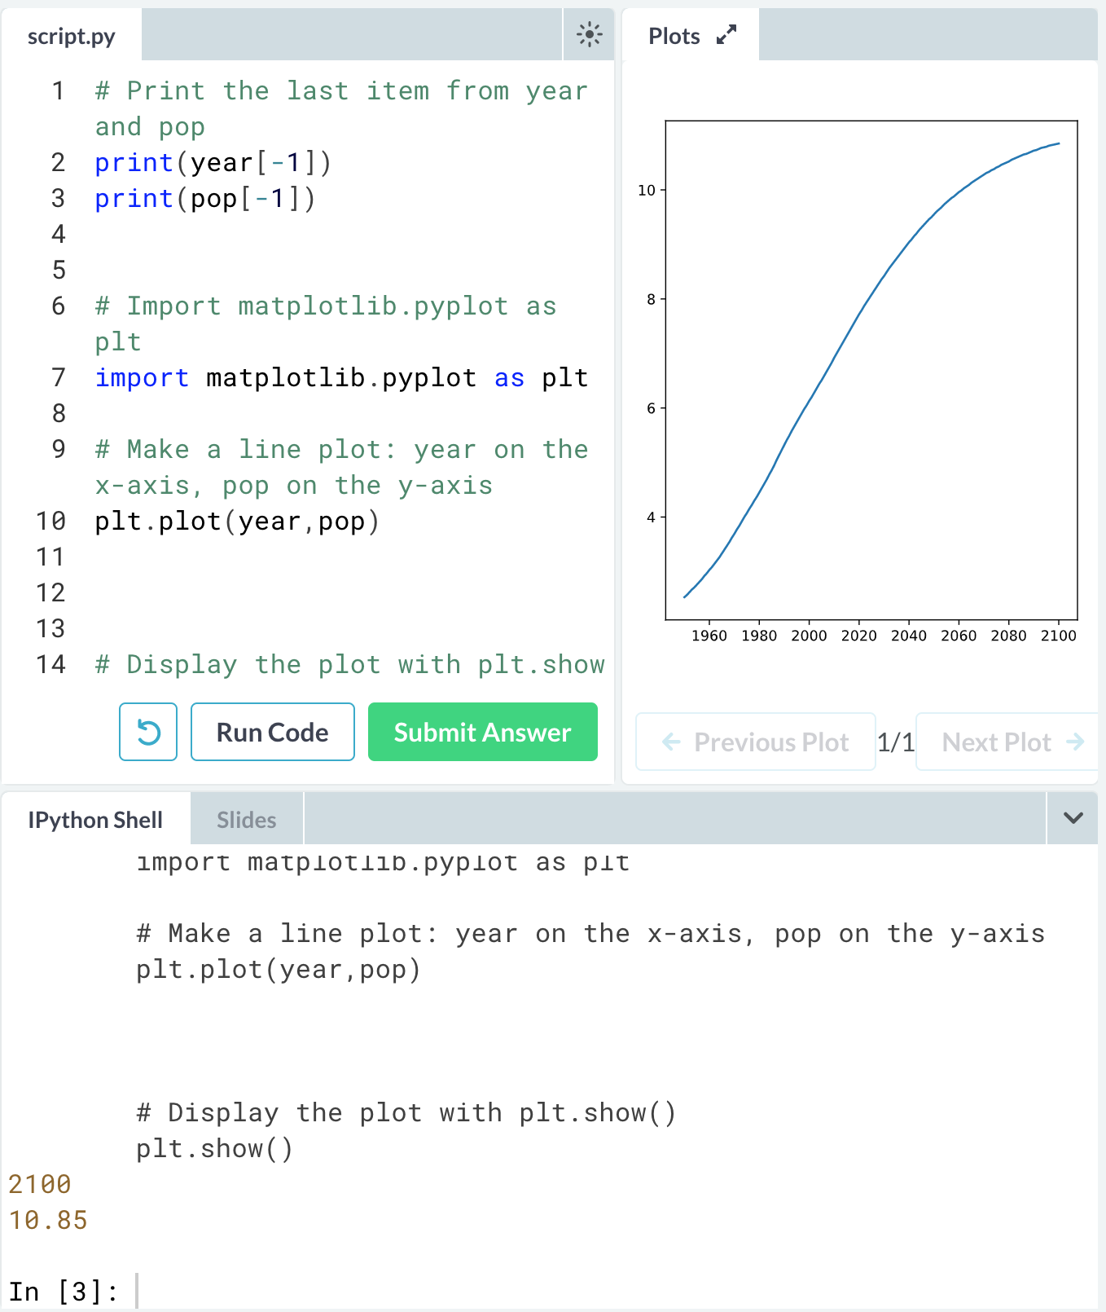Click editor line 'print(pop[-1])'
Viewport: 1106px width, 1312px height.
(x=205, y=199)
